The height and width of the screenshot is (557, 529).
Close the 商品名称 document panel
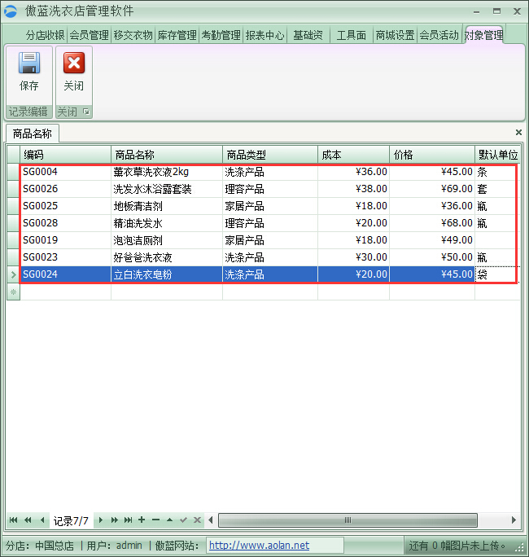[x=518, y=132]
